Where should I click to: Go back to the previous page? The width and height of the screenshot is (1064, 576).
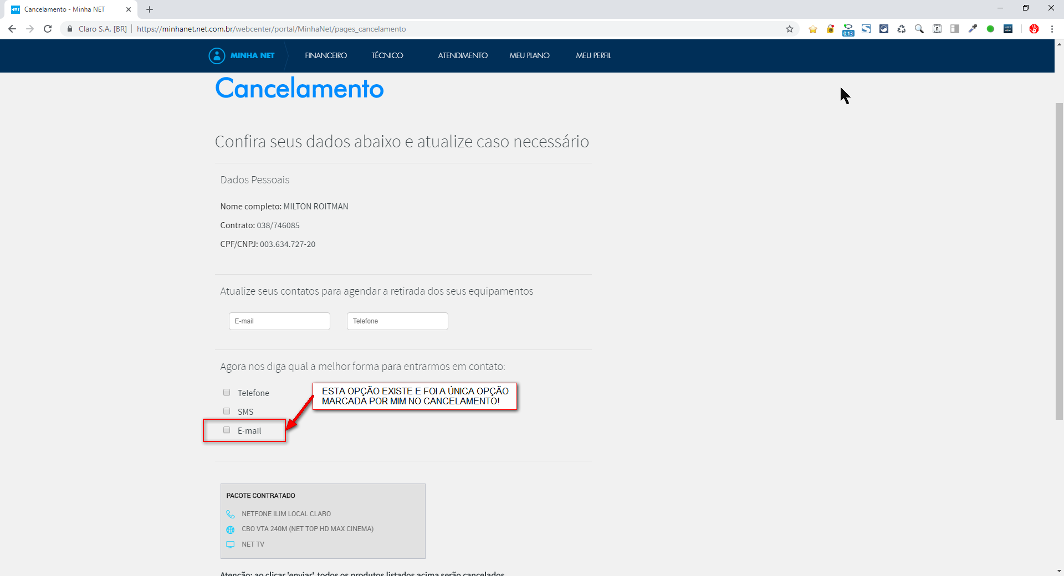tap(12, 29)
